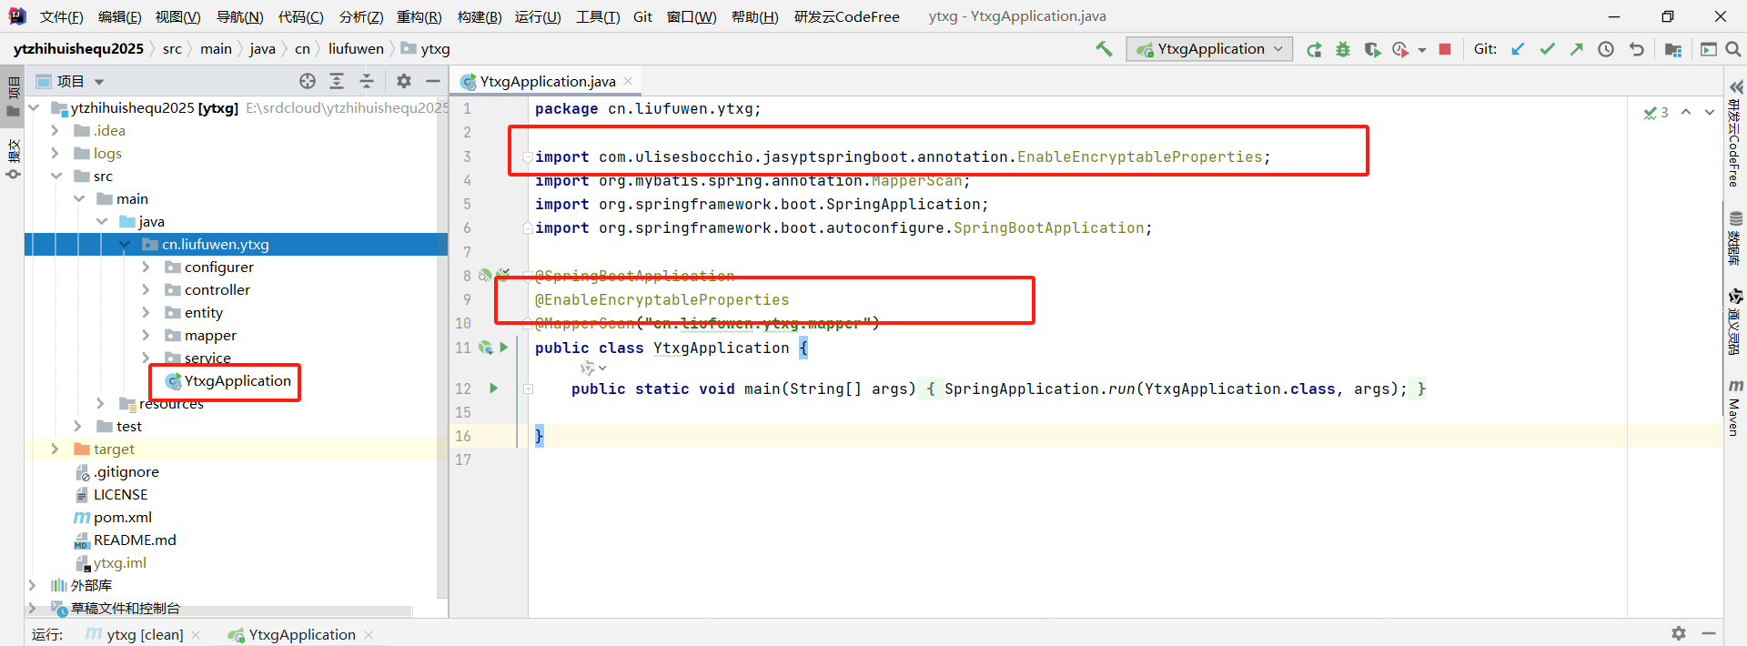Viewport: 1747px width, 646px height.
Task: Click the Expand All icon in project panel
Action: coord(337,81)
